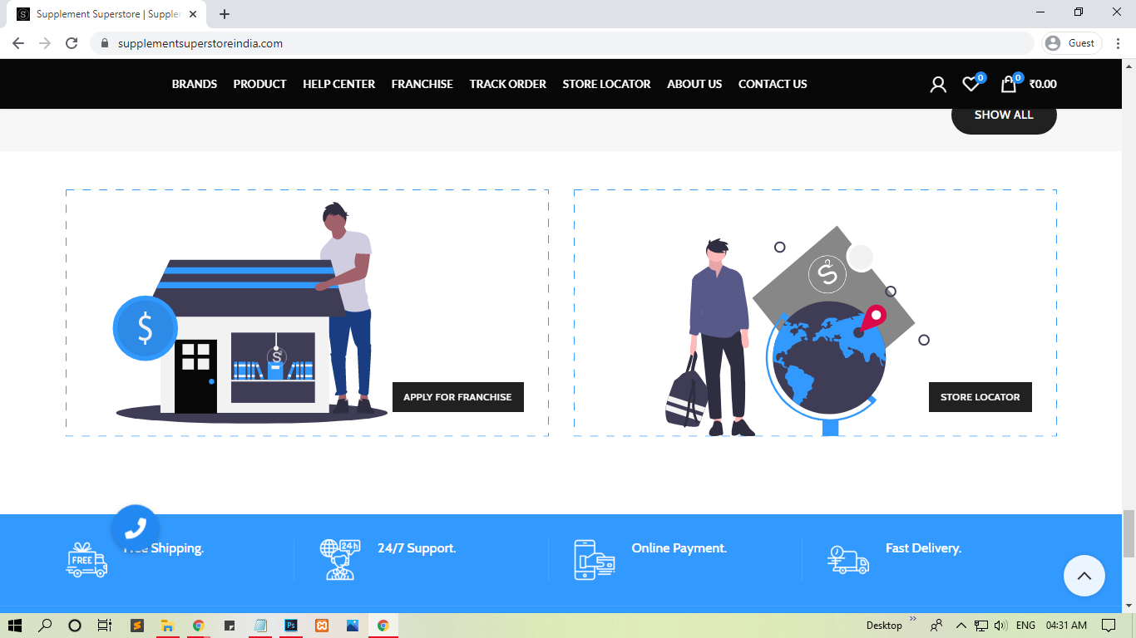The image size is (1136, 638).
Task: Open the user account icon
Action: [938, 84]
